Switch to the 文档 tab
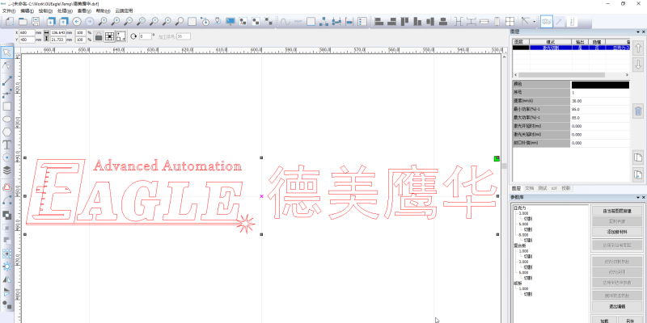 (x=530, y=188)
